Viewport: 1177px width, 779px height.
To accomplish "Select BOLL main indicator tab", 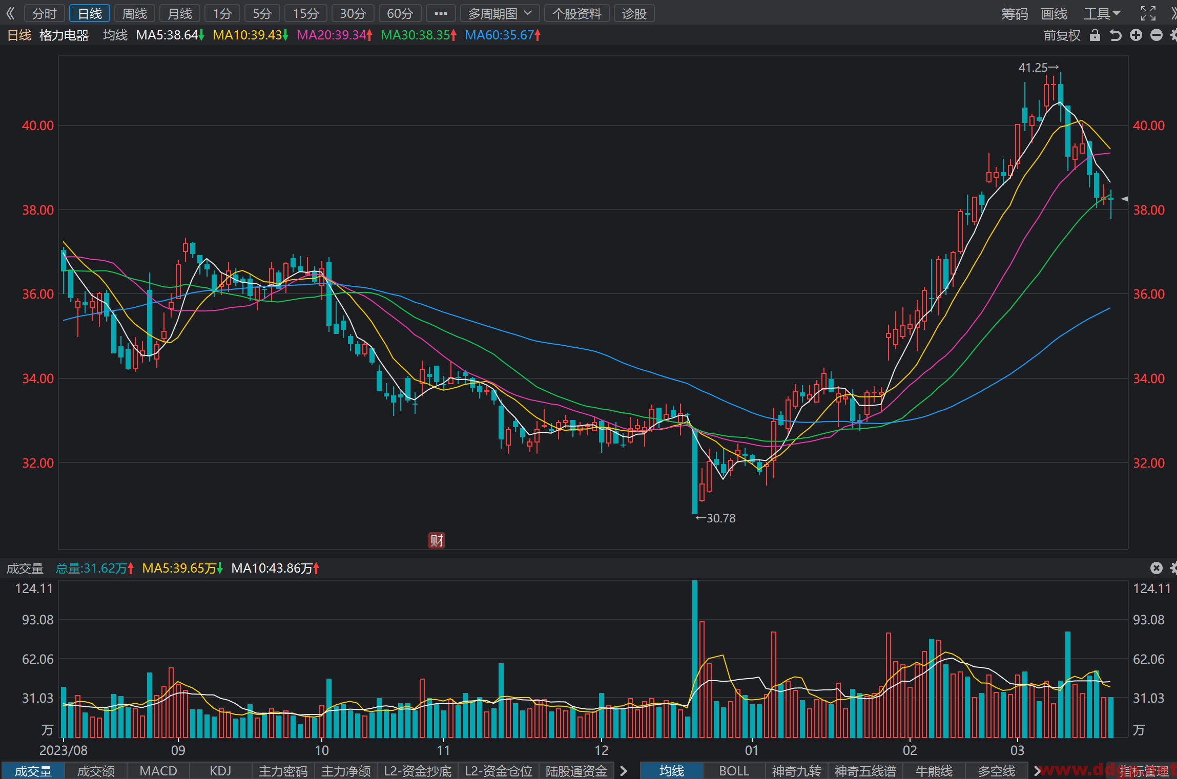I will pyautogui.click(x=734, y=771).
